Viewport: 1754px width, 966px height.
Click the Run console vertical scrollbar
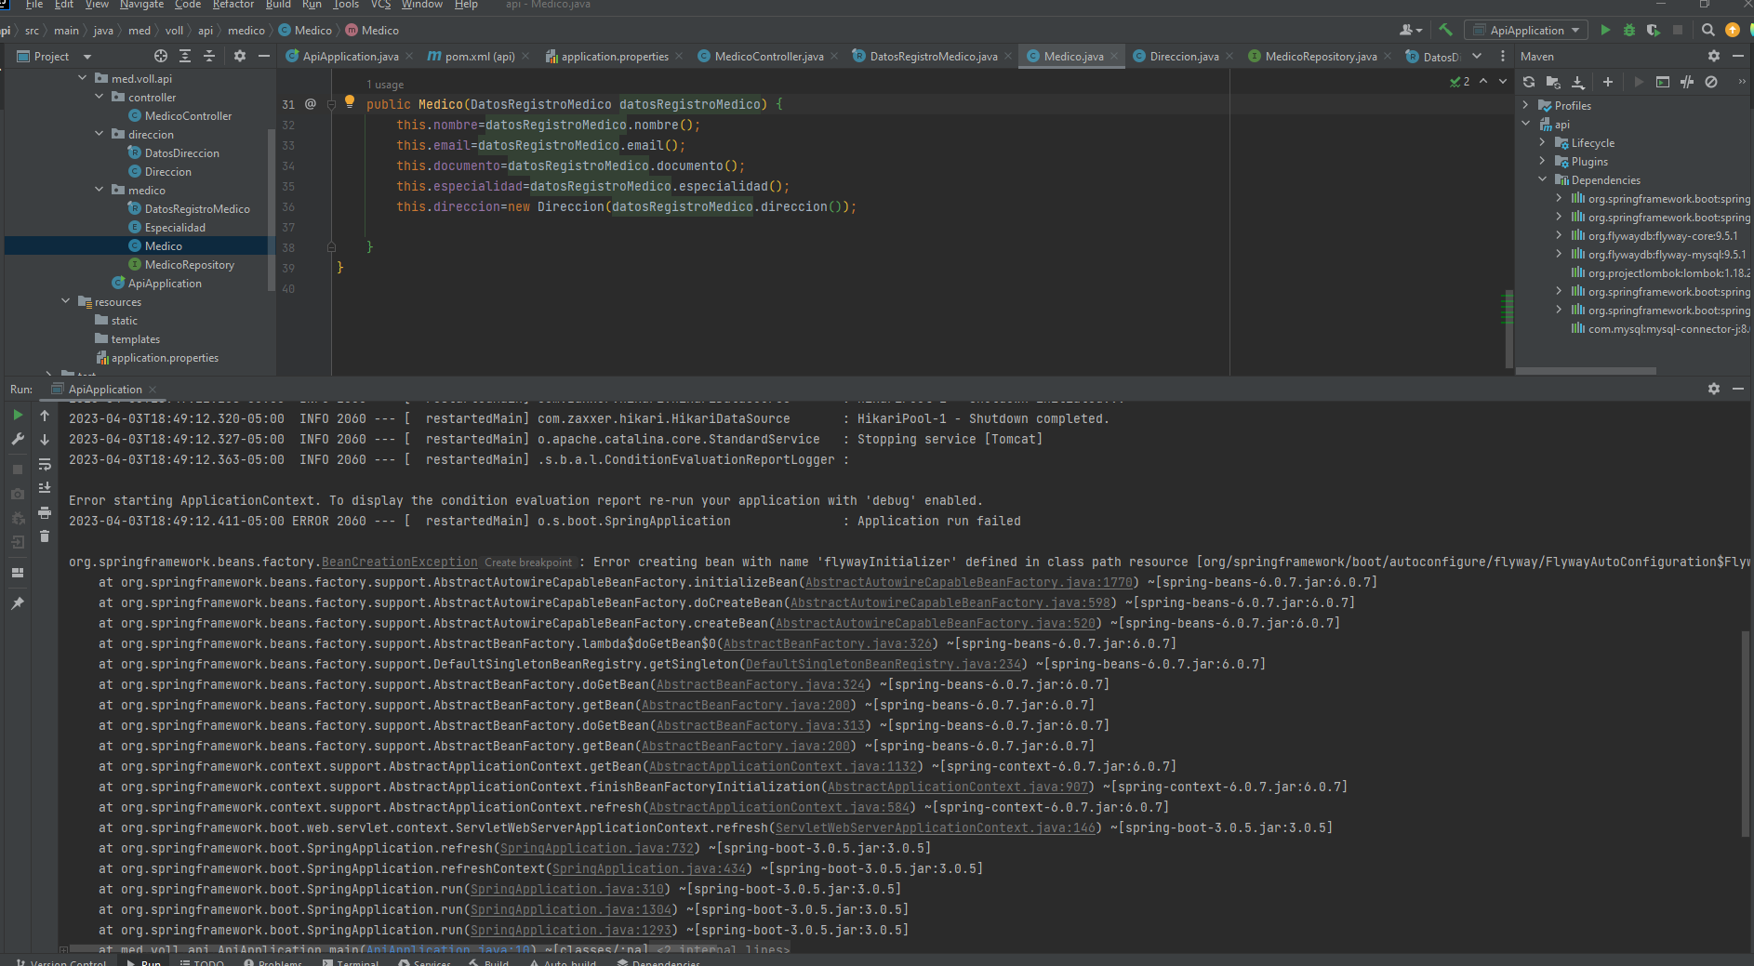[1746, 733]
